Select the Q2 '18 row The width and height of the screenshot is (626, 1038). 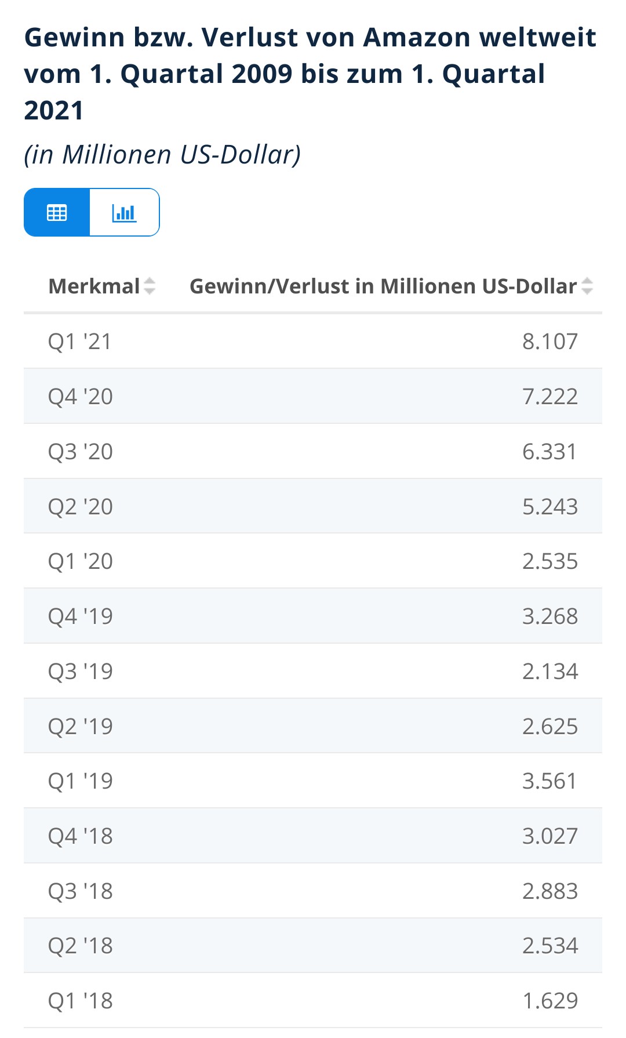(313, 946)
